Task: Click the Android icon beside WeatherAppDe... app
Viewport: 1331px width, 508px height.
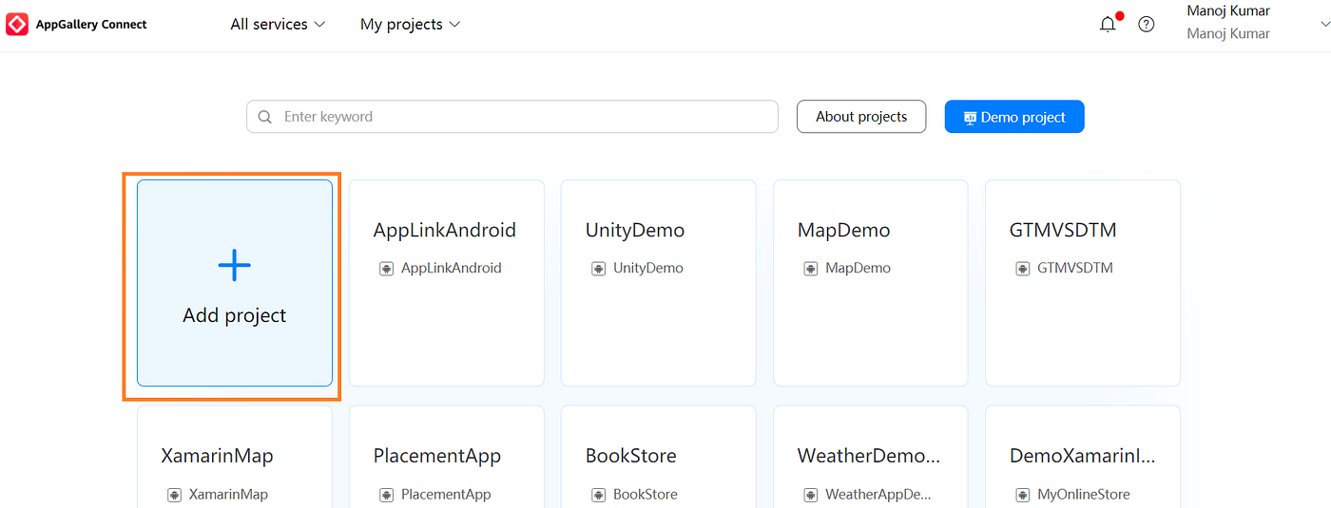Action: click(810, 495)
